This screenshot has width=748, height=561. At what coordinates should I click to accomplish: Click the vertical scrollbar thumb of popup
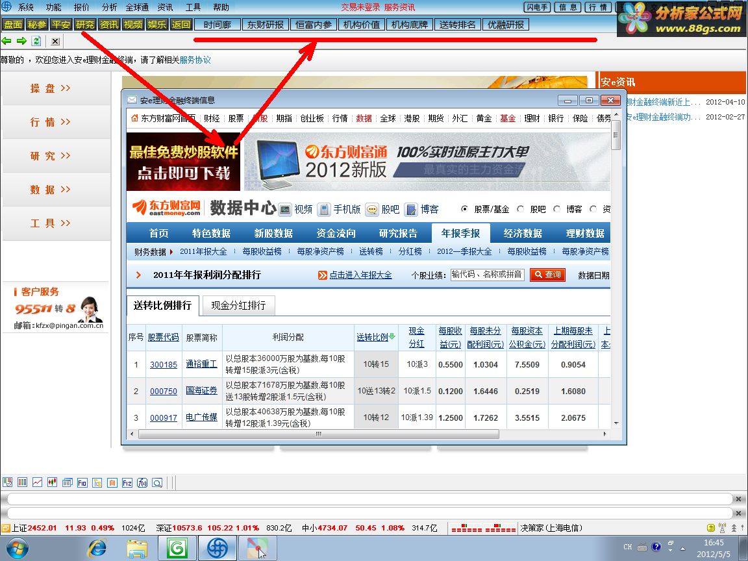point(616,134)
